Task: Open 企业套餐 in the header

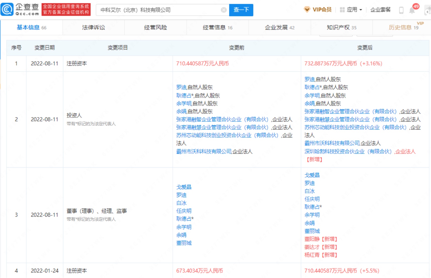Action: [x=380, y=10]
